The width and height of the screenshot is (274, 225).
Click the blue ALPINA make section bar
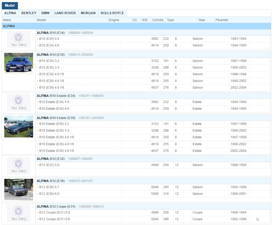136,26
